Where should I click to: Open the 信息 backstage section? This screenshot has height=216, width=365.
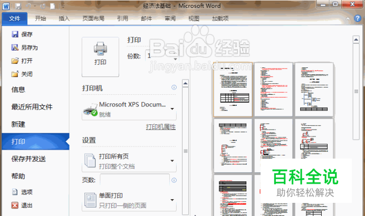18,90
